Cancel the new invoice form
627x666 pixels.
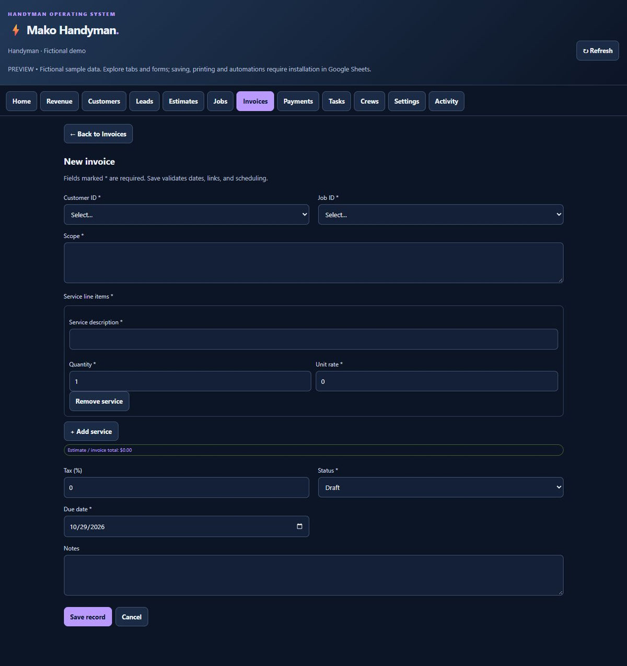tap(132, 617)
